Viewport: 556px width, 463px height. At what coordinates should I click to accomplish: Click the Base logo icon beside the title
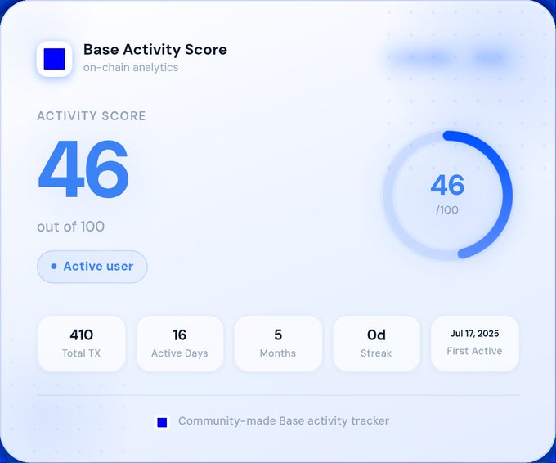point(54,59)
